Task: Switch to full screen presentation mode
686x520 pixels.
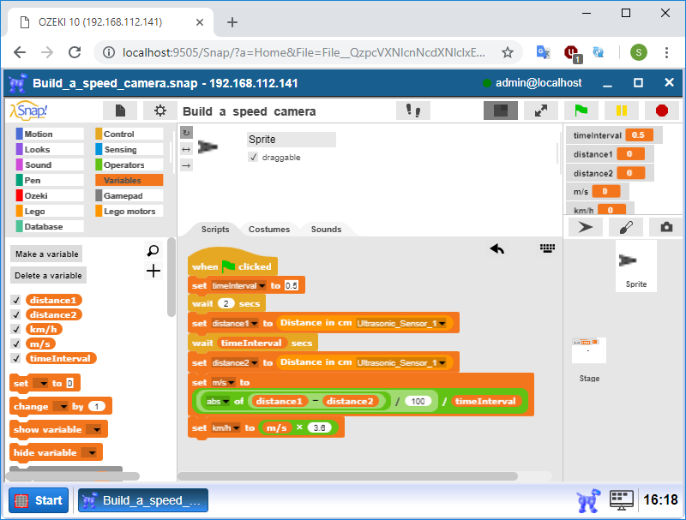Action: [540, 111]
